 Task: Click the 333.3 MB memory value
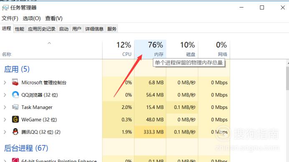point(154,132)
